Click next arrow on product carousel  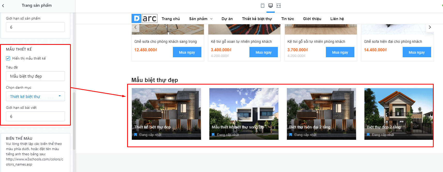click(430, 27)
